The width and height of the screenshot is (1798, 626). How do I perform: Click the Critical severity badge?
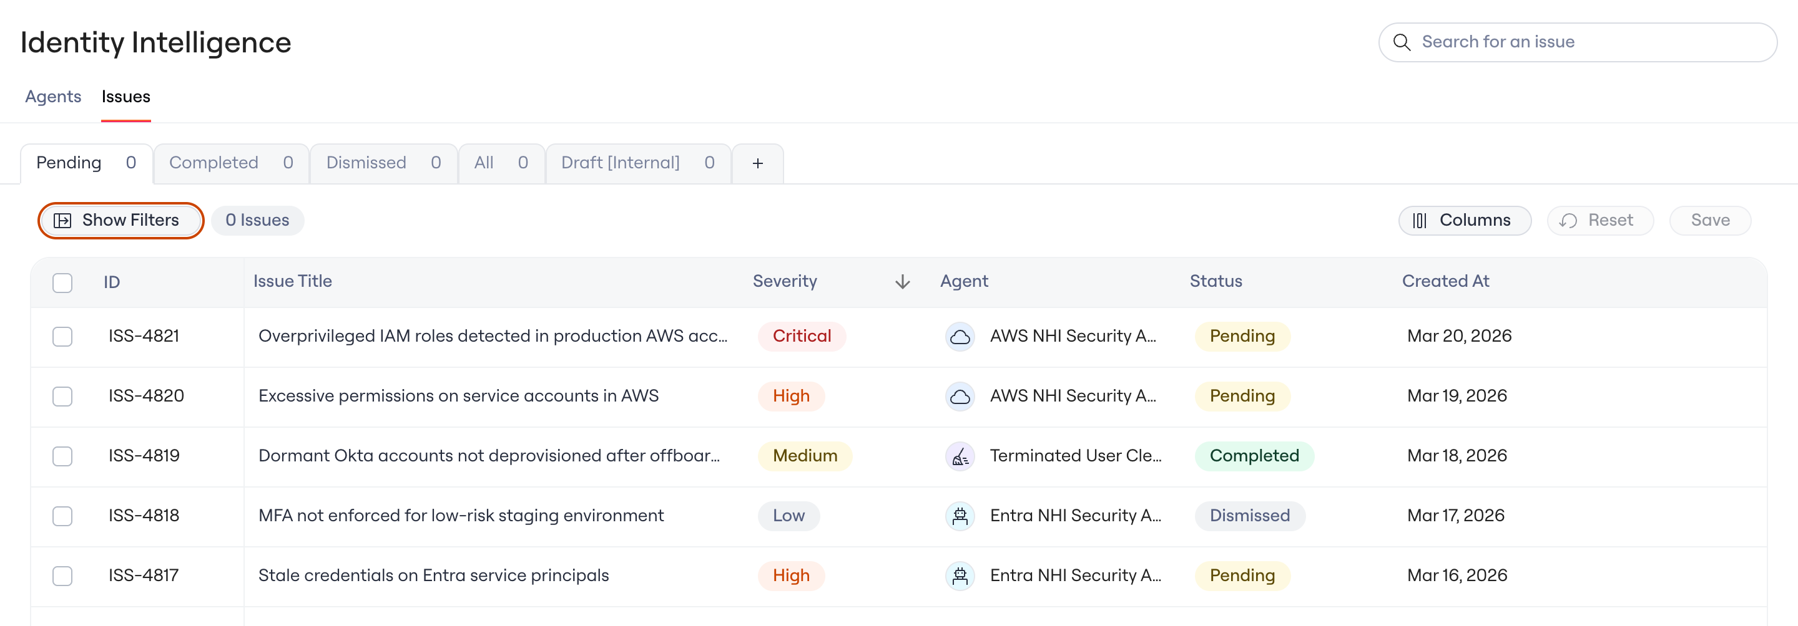[x=802, y=337]
